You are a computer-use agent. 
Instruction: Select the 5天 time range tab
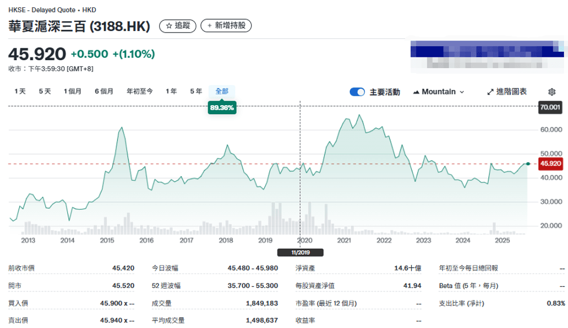(45, 91)
